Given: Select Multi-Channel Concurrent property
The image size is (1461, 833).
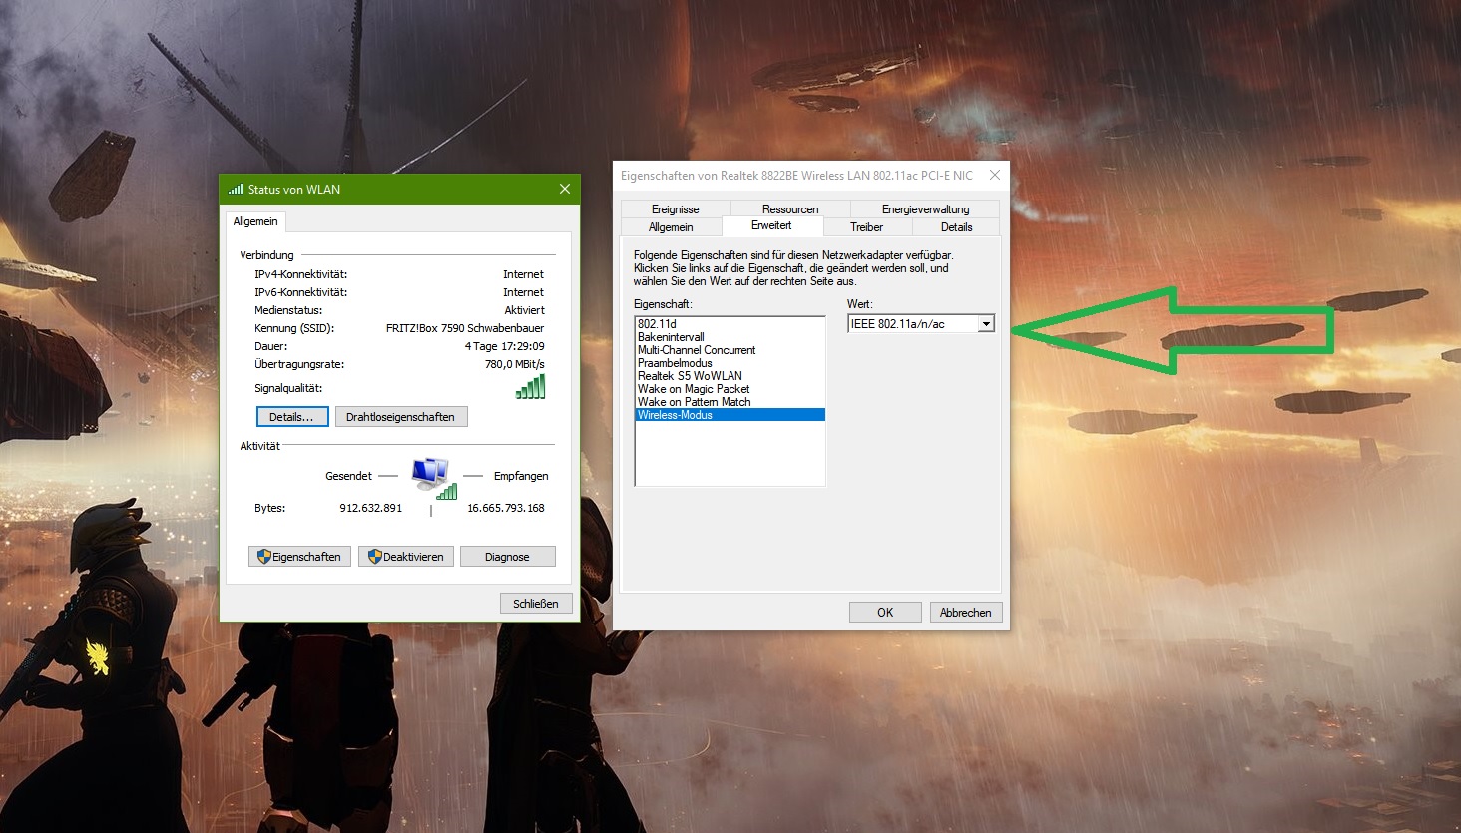Looking at the screenshot, I should point(730,350).
